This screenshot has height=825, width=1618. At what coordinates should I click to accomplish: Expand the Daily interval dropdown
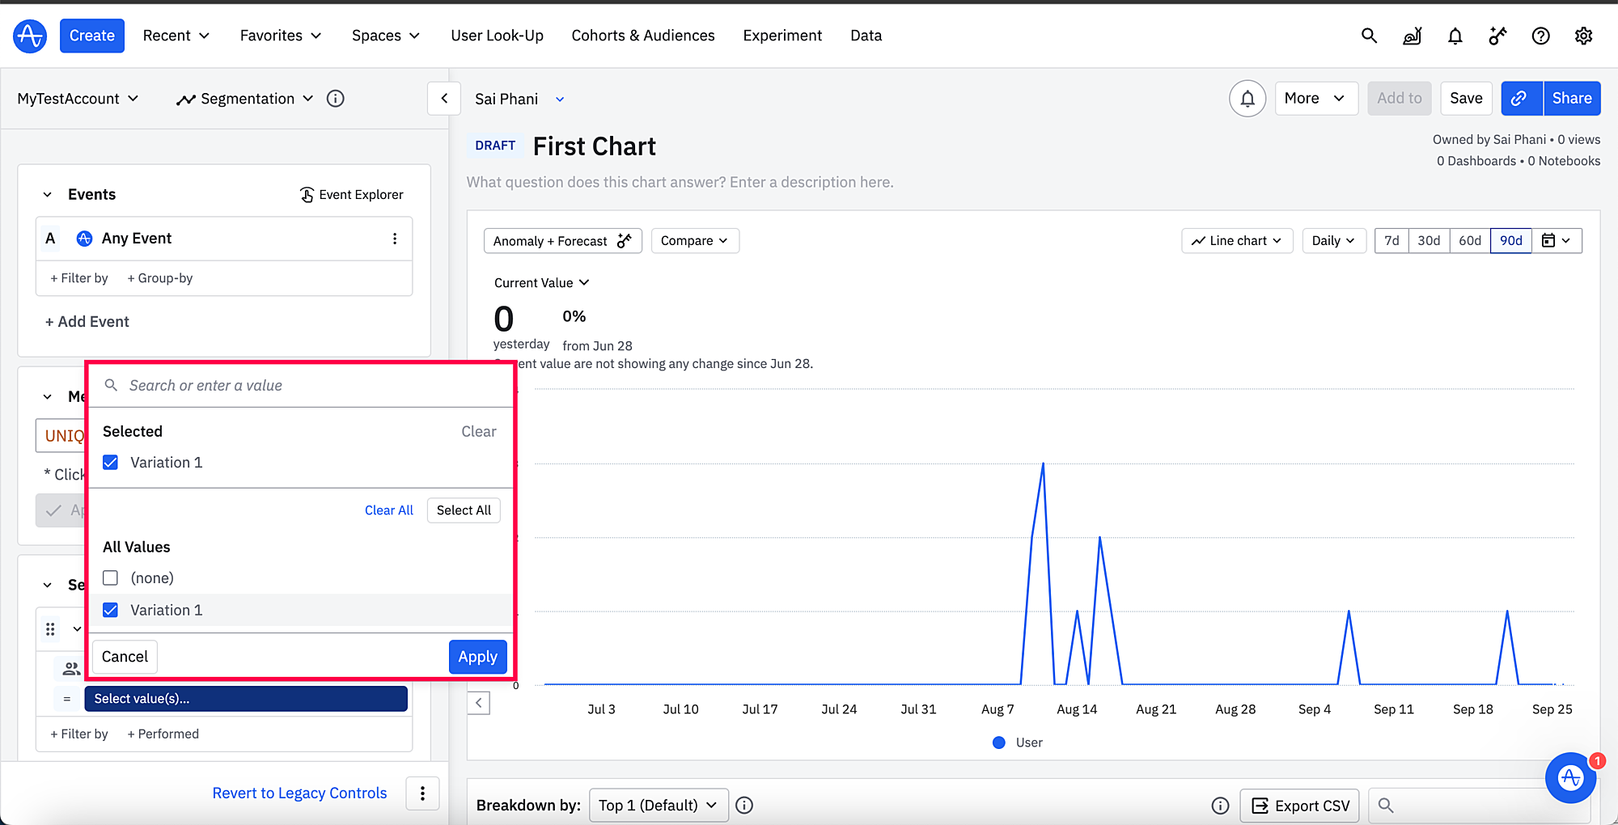[x=1333, y=241]
